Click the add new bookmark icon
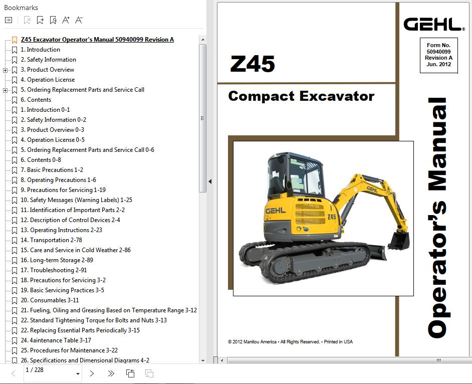Screen dimensions: 472x384 click(40, 20)
